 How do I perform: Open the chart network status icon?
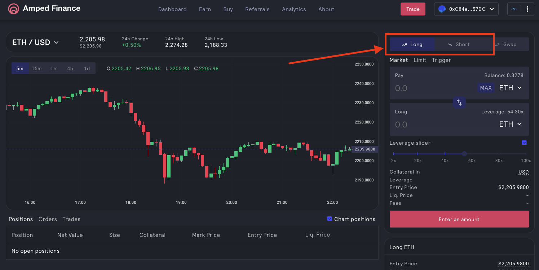[x=514, y=9]
